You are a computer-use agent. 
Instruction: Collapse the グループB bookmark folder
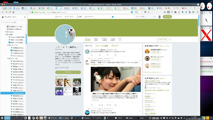7,59
